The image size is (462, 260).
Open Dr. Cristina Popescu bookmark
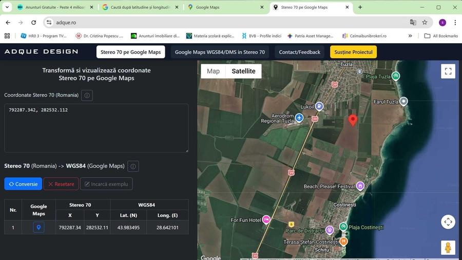[x=100, y=36]
